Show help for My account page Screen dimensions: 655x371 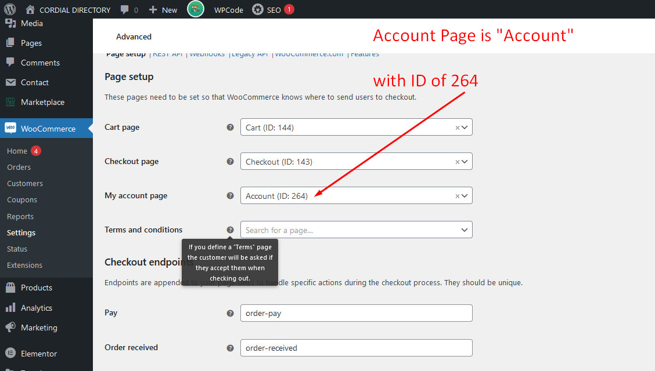coord(230,195)
